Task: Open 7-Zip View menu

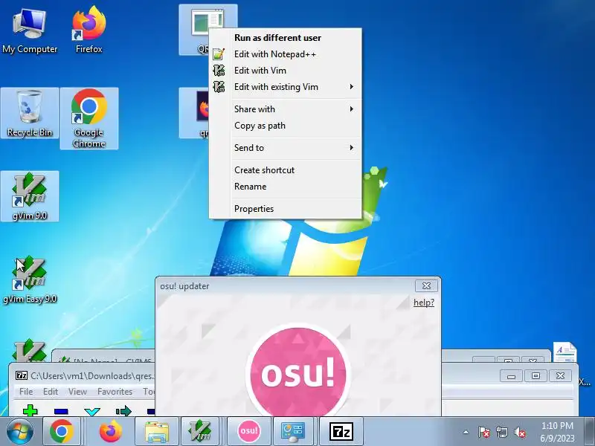Action: point(77,392)
